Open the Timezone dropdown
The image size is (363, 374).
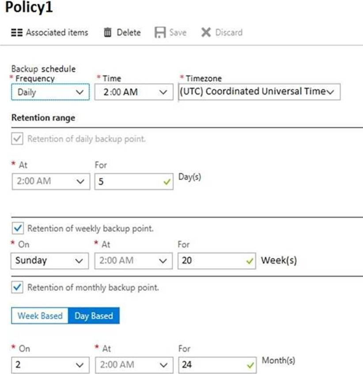coord(259,92)
